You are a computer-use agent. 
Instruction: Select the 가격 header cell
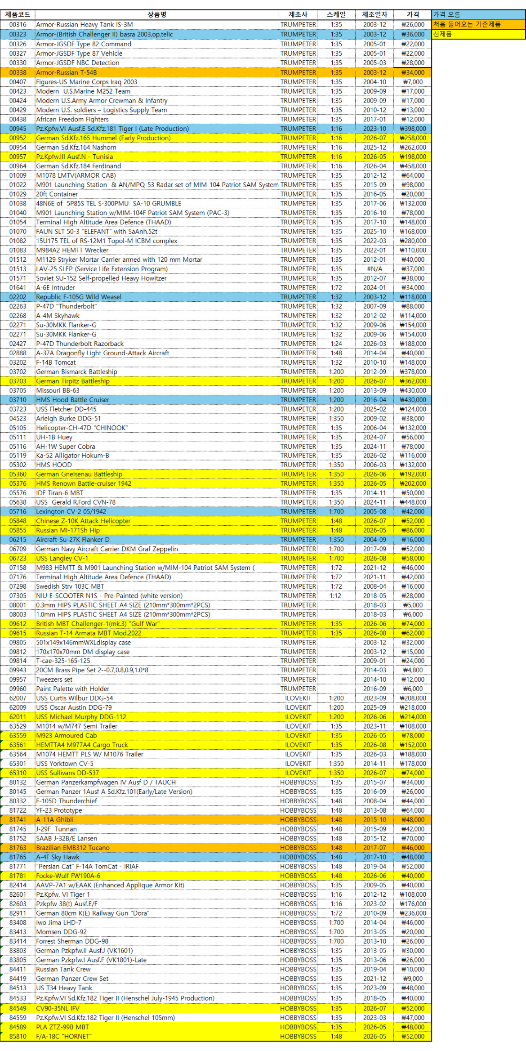413,15
